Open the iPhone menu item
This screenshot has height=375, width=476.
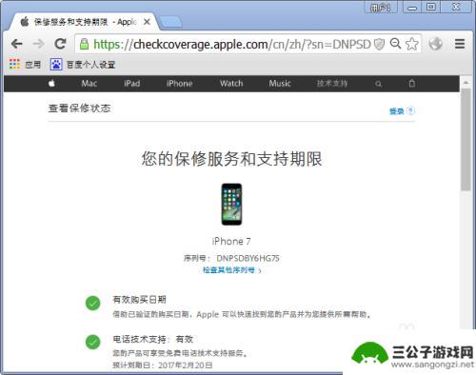pos(180,84)
